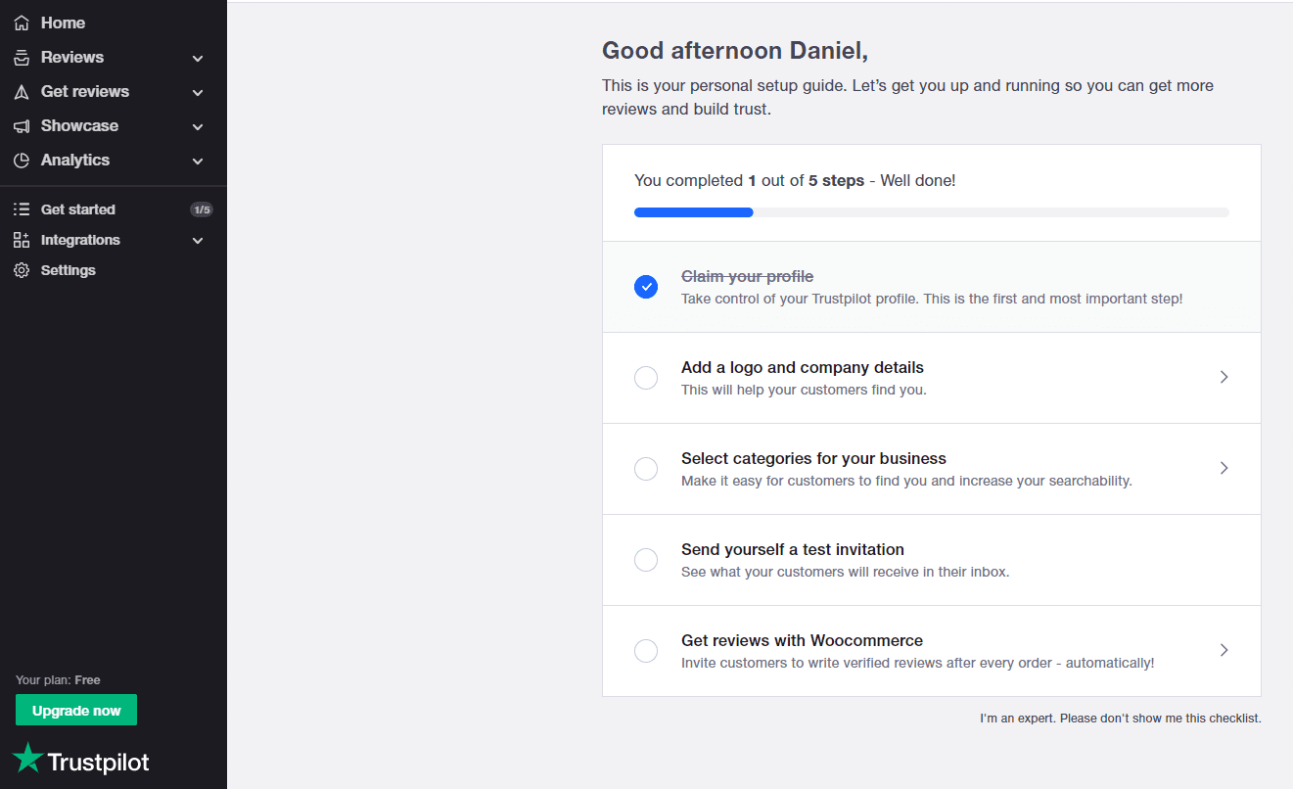The height and width of the screenshot is (789, 1293).
Task: Click the Get reviews paper-plane icon
Action: pos(22,92)
